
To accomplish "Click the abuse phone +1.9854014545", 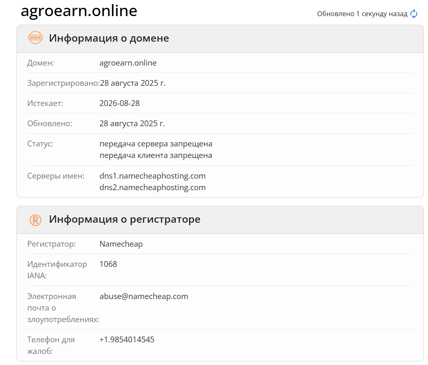I will click(x=127, y=339).
